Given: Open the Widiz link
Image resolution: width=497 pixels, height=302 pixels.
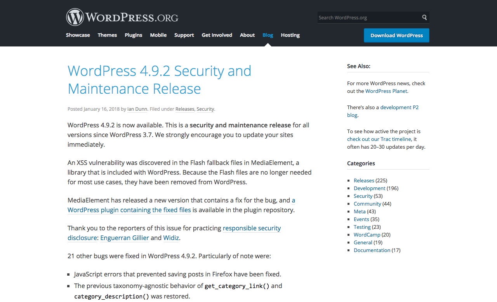Looking at the screenshot, I should tap(171, 238).
